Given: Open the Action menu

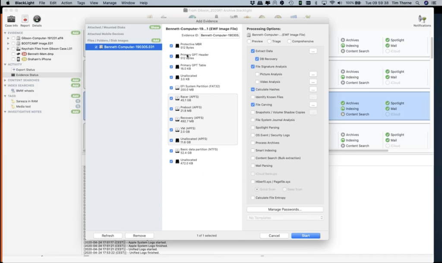Looking at the screenshot, I should [x=66, y=3].
